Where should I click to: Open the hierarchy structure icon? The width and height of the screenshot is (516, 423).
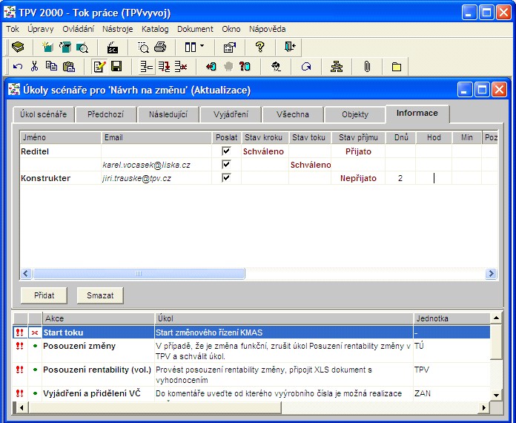coord(337,67)
